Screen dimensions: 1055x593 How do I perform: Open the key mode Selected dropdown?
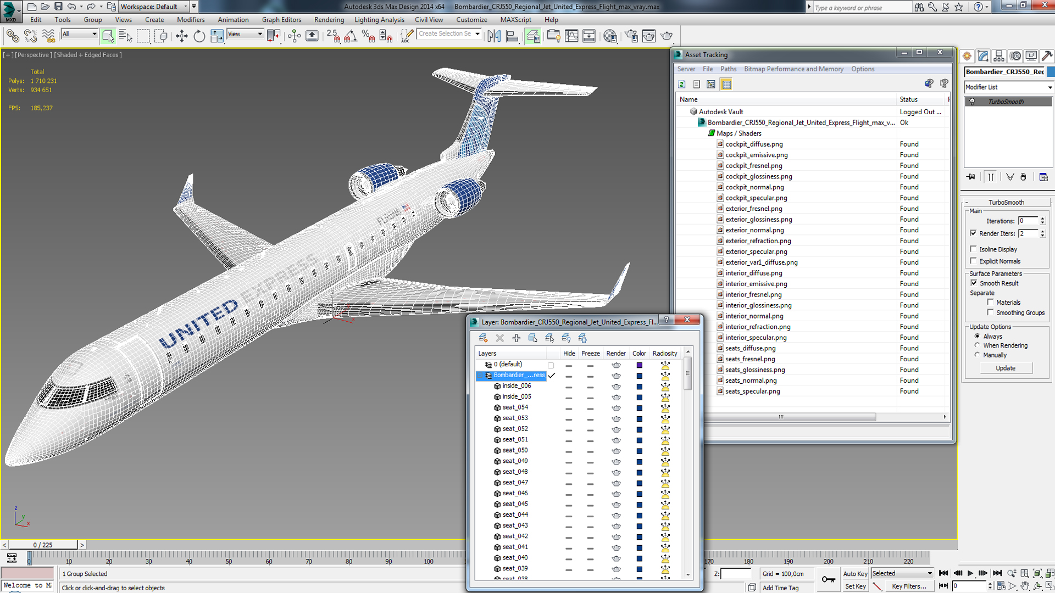click(x=902, y=573)
